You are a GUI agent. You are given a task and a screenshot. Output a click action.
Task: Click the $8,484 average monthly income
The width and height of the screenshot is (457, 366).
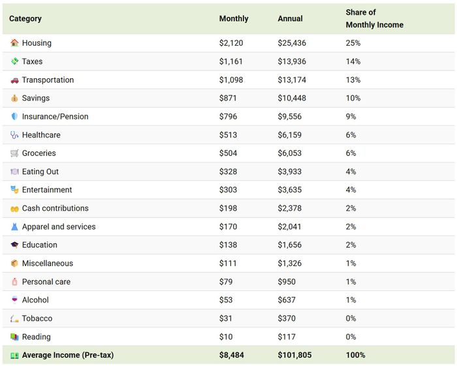click(233, 355)
